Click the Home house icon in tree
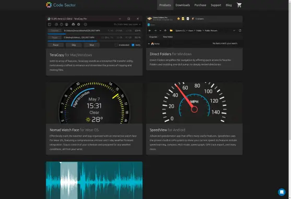Image resolution: width=291 pixels, height=199 pixels. (x=152, y=44)
